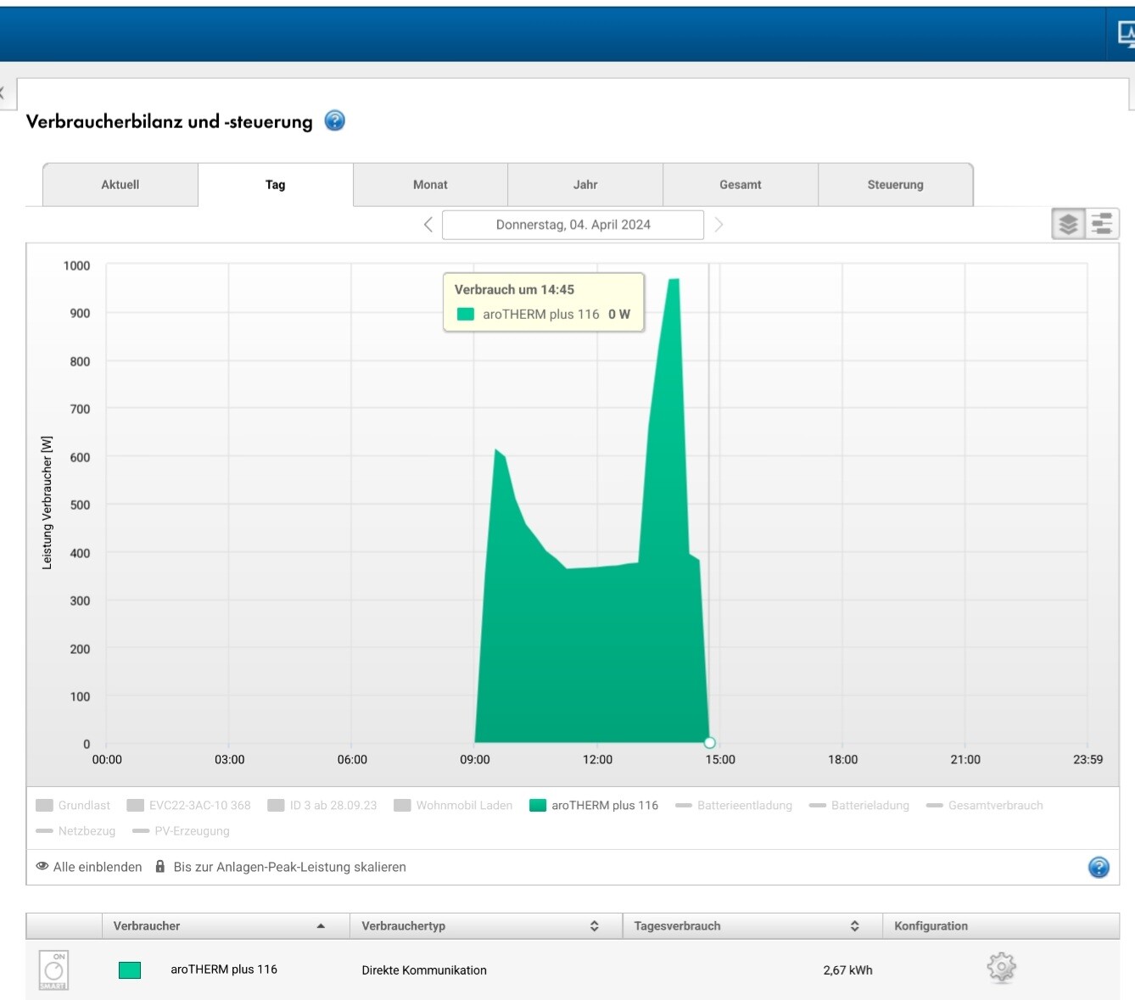
Task: Toggle the Grundlast legend series
Action: [x=74, y=805]
